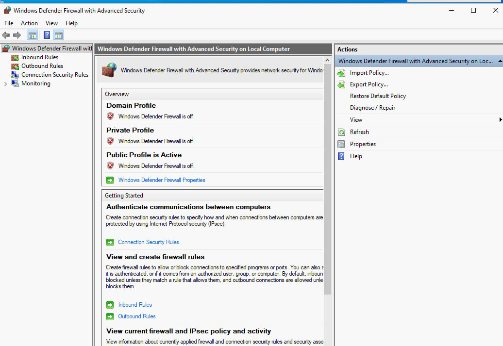This screenshot has height=346, width=503.
Task: Click the Help icon in Actions pane
Action: [x=341, y=156]
